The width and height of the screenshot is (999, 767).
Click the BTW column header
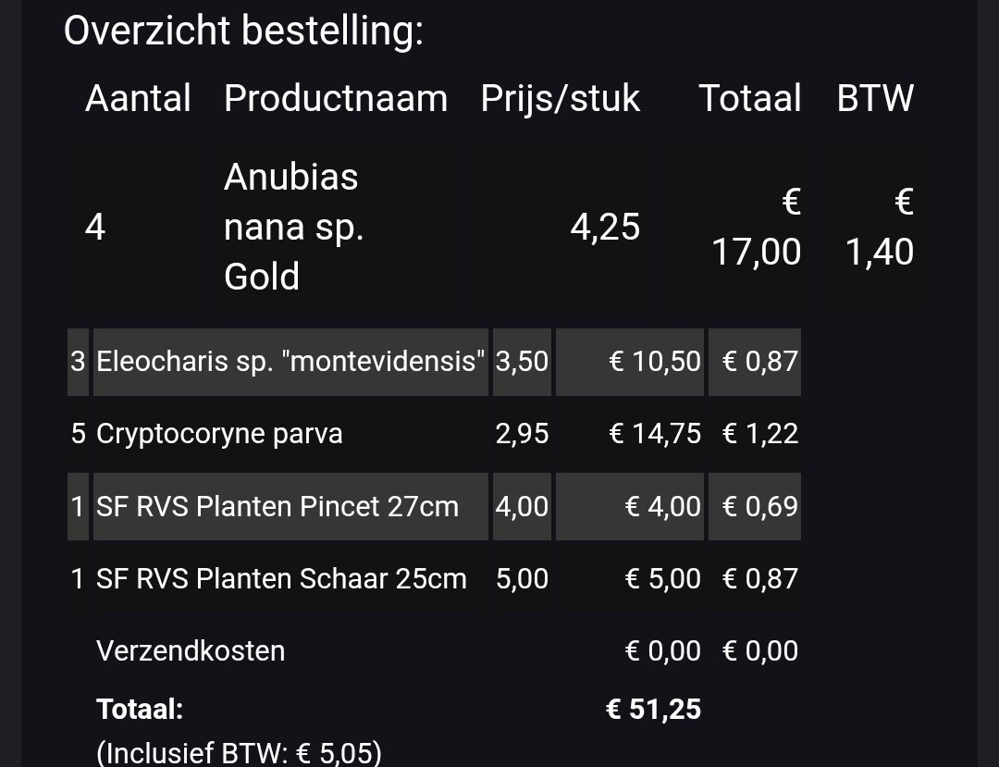(x=875, y=98)
